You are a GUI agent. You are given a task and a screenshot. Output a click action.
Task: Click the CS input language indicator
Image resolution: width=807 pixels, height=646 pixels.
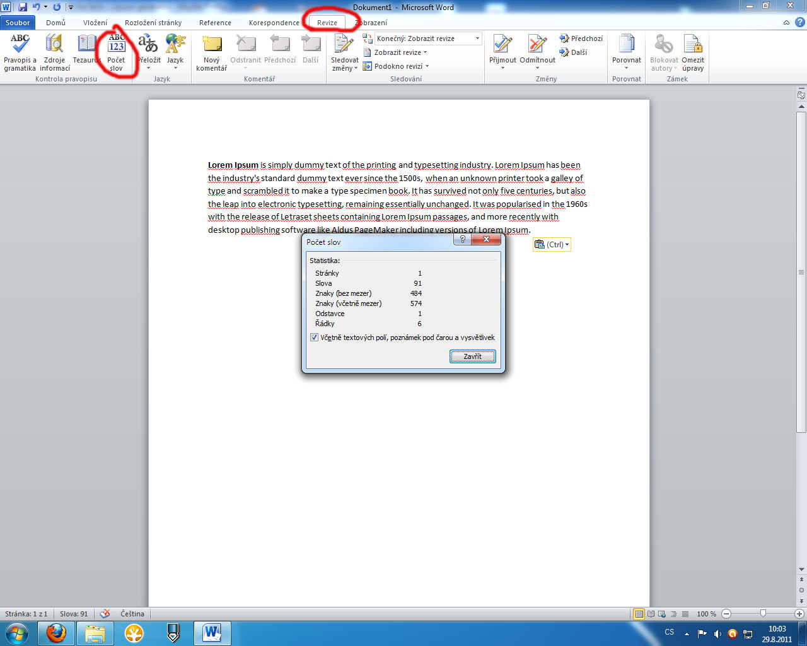pos(670,632)
